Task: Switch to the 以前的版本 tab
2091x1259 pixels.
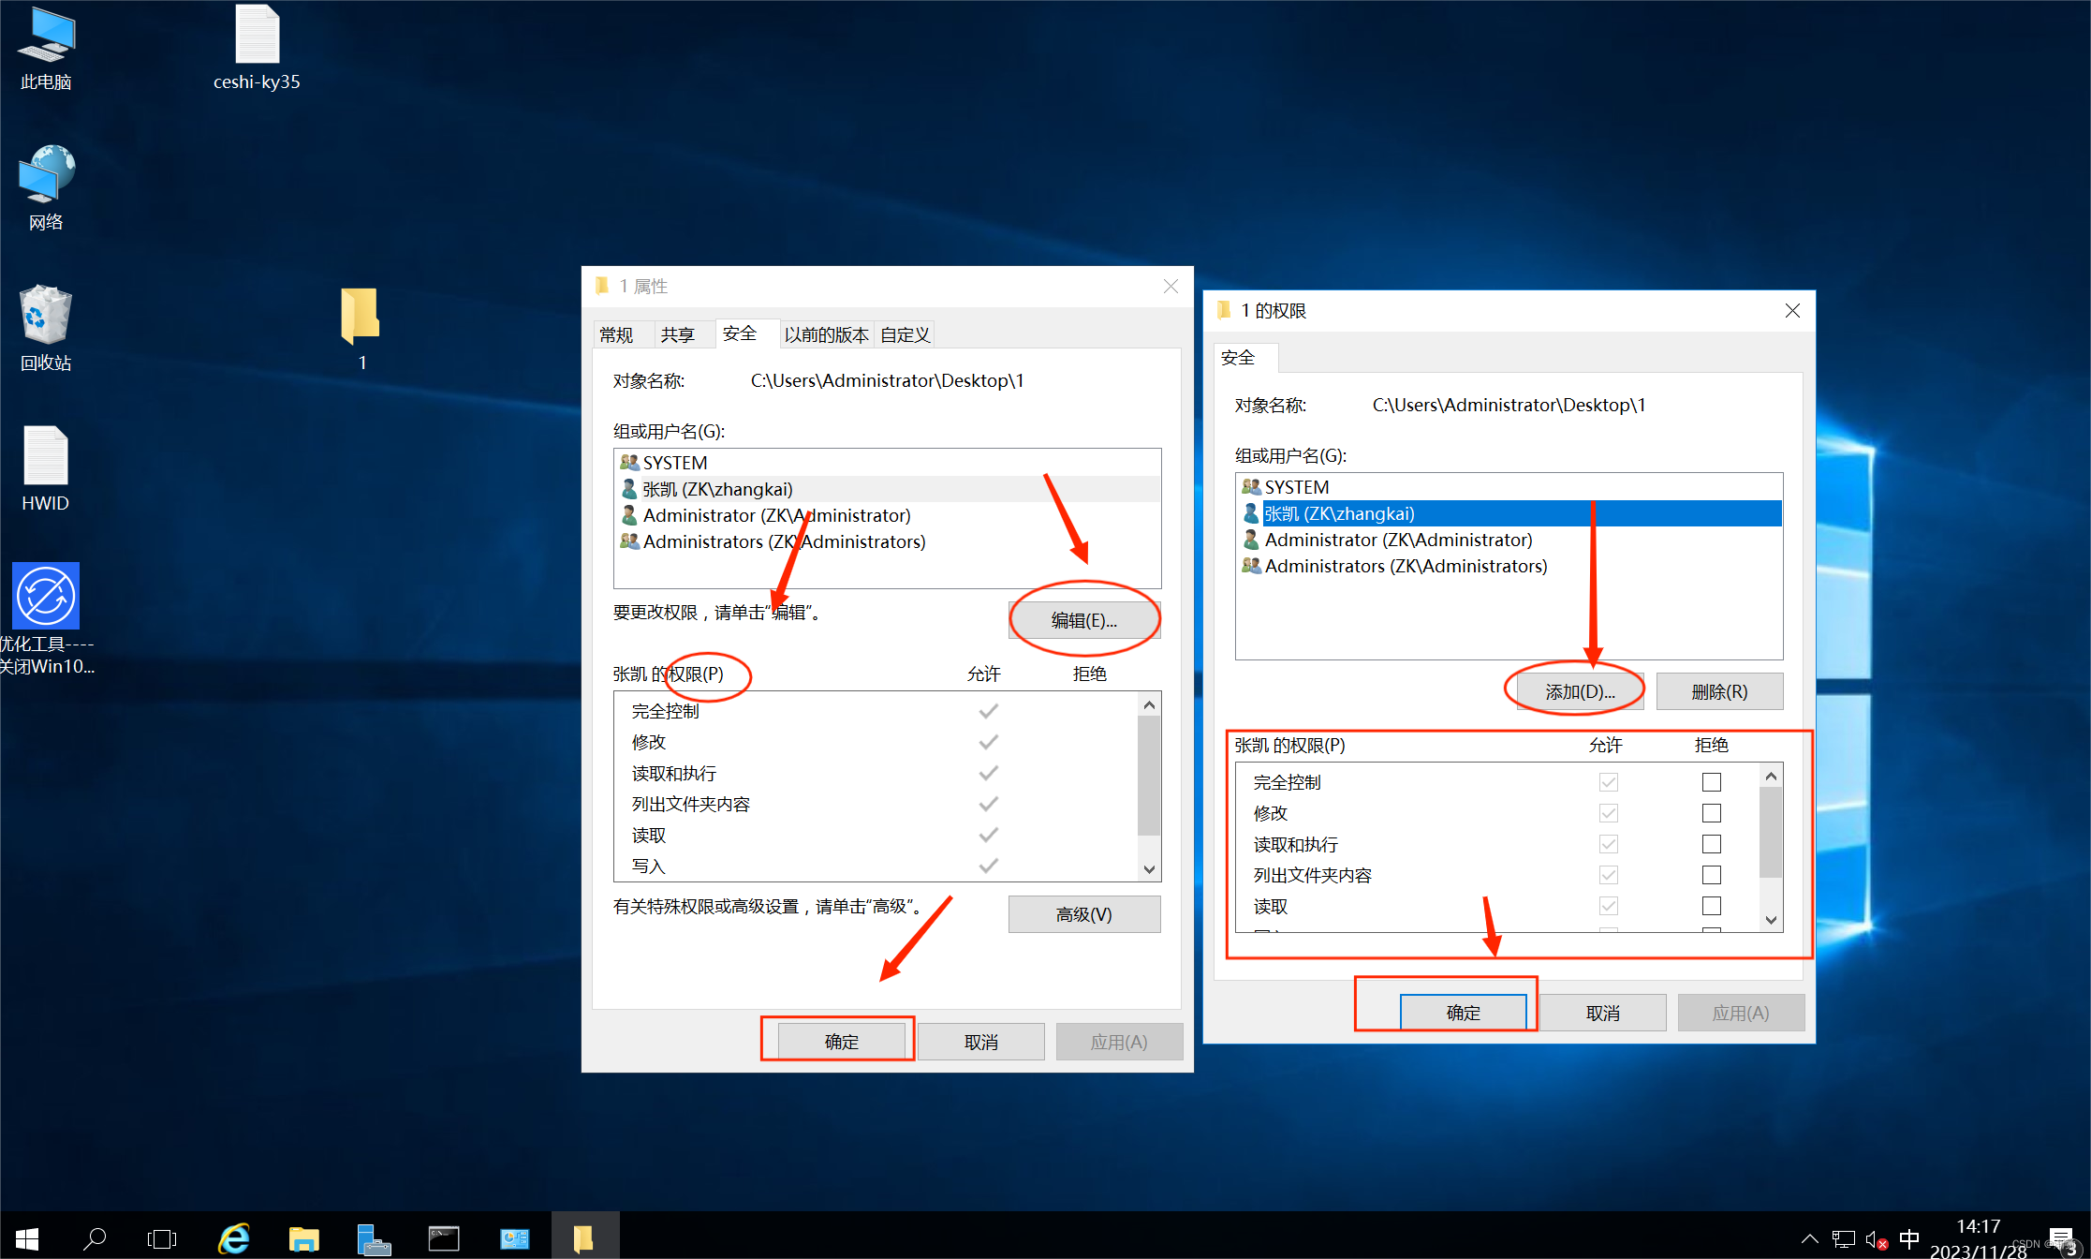Action: [826, 334]
